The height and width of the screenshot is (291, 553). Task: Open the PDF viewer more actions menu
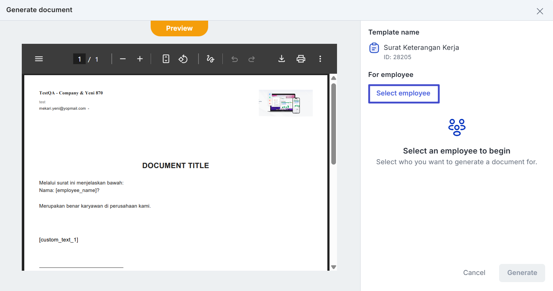tap(320, 59)
